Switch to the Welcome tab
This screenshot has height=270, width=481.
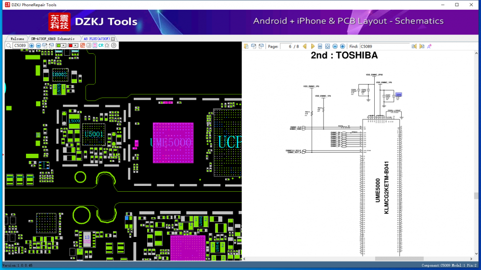(x=17, y=38)
